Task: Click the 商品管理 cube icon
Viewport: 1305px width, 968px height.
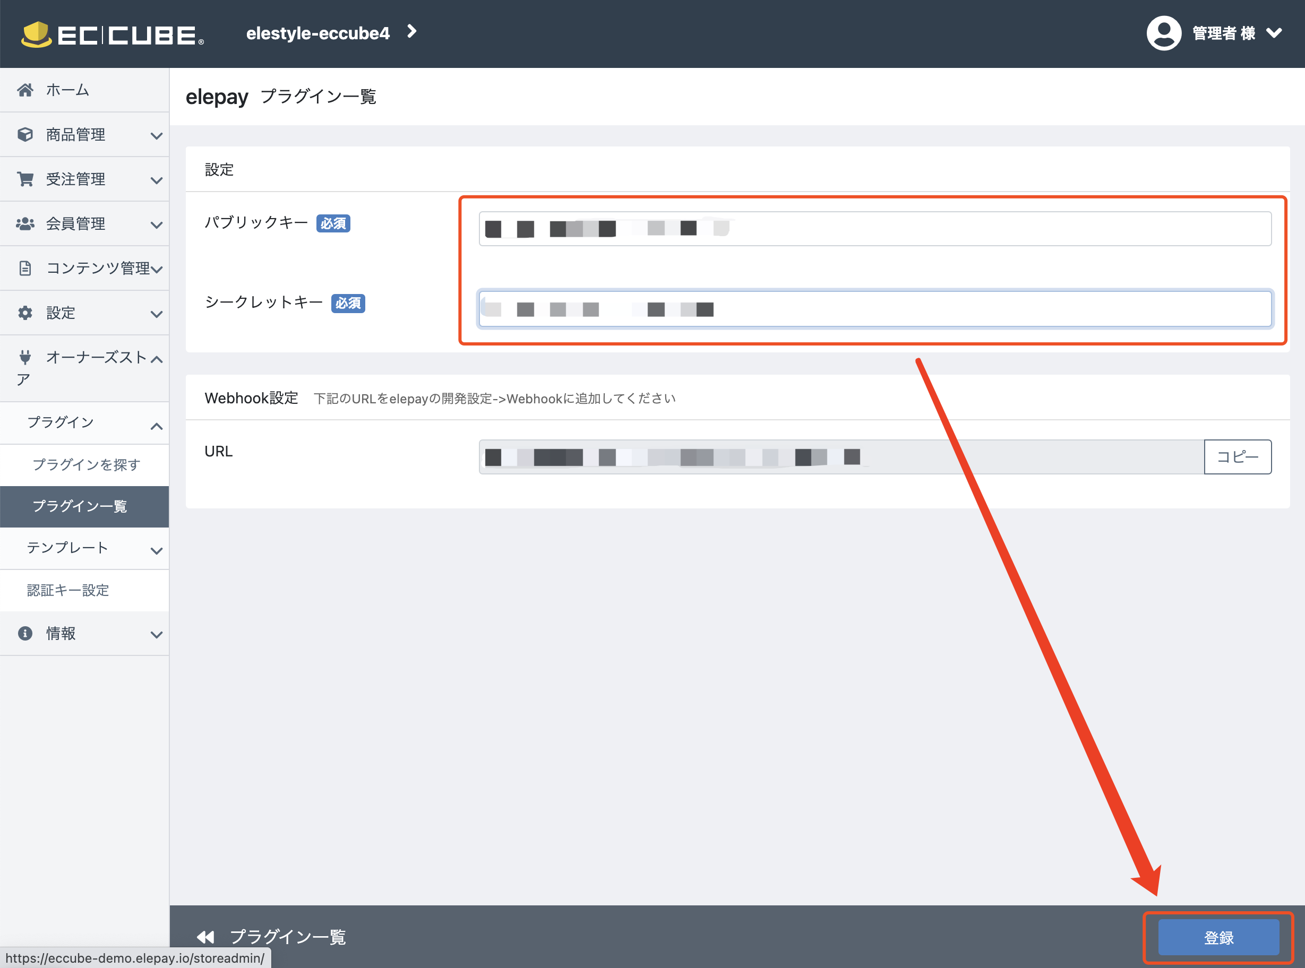Action: click(25, 134)
